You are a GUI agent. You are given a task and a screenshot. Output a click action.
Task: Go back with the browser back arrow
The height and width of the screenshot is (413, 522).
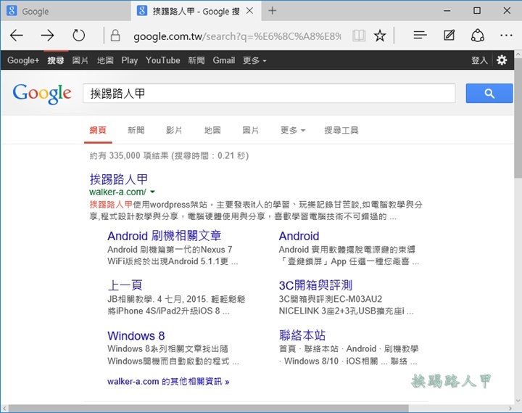coord(16,36)
